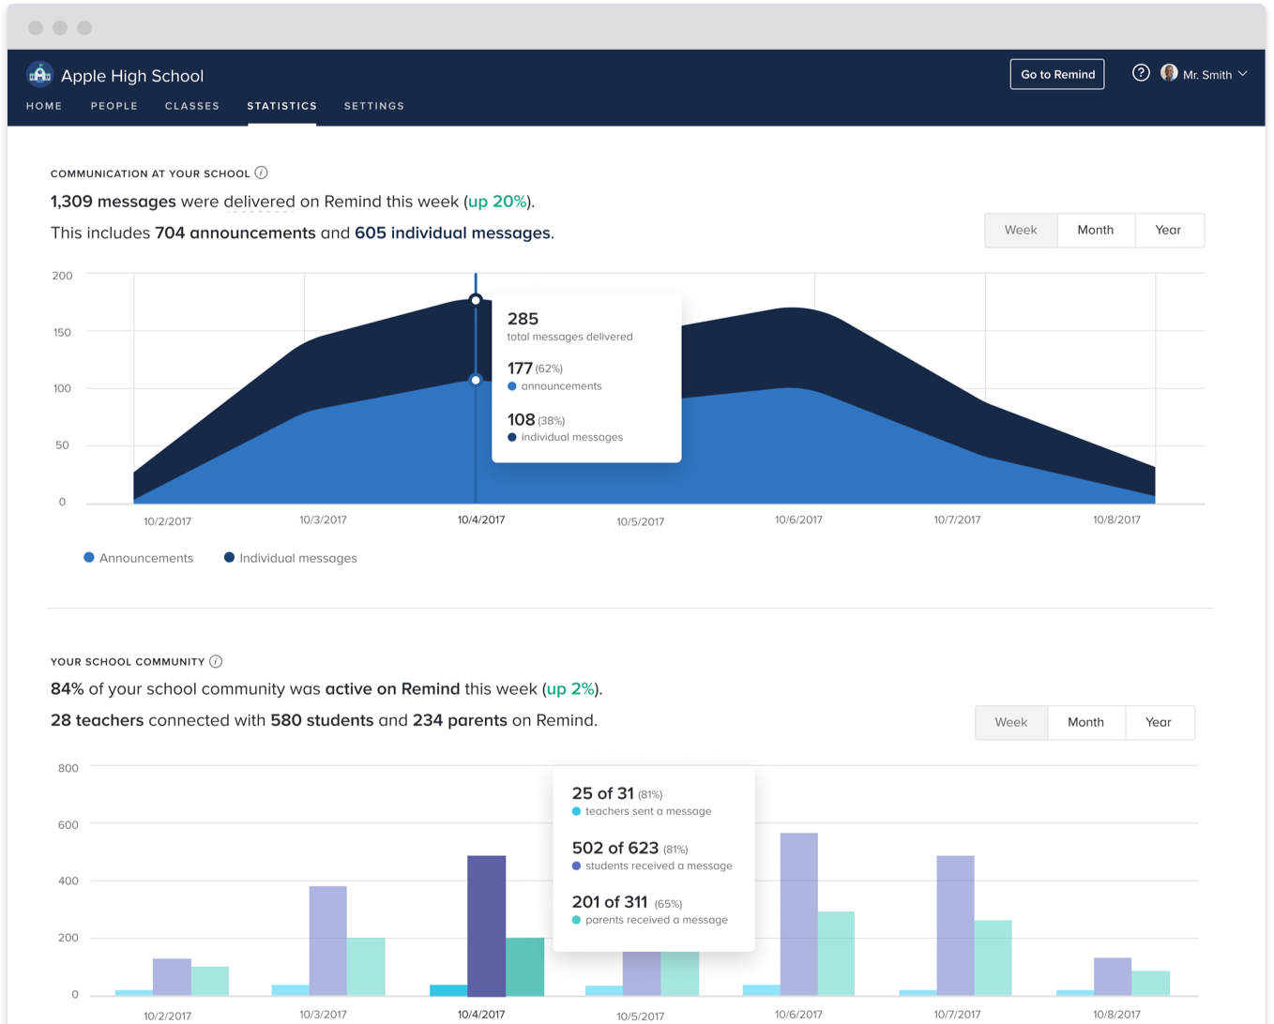This screenshot has width=1274, height=1024.
Task: Click the 'up 20%' text
Action: click(x=497, y=202)
